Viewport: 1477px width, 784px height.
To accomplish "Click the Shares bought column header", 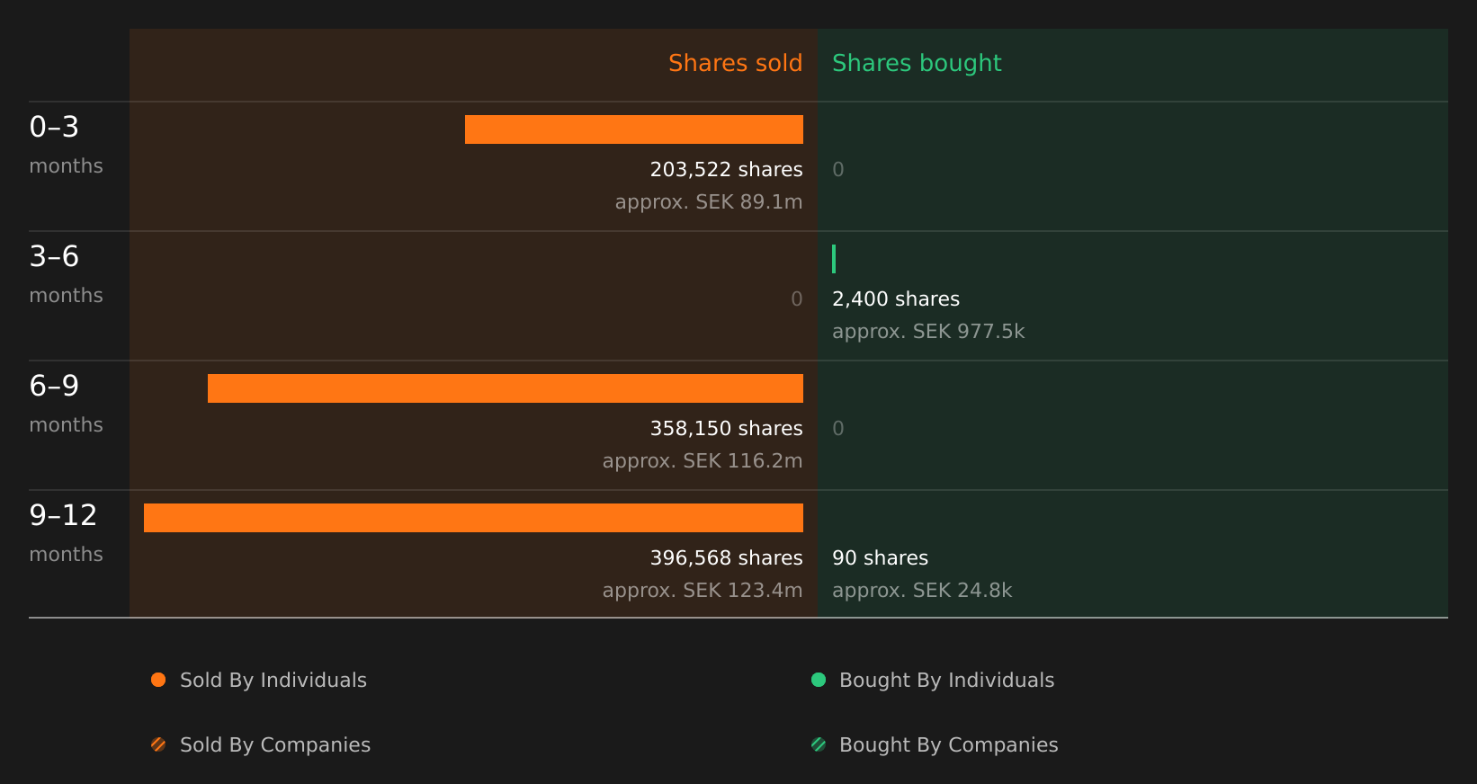I will point(917,63).
